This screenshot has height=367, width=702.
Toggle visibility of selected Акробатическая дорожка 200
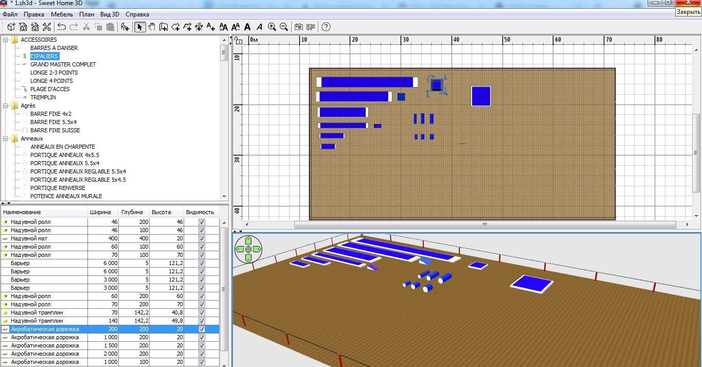(202, 329)
